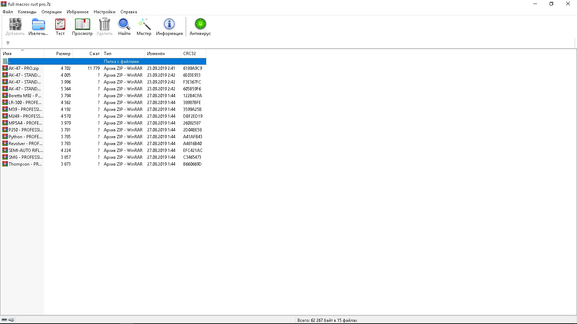The height and width of the screenshot is (324, 577).
Task: Open the Файл menu
Action: [x=8, y=12]
